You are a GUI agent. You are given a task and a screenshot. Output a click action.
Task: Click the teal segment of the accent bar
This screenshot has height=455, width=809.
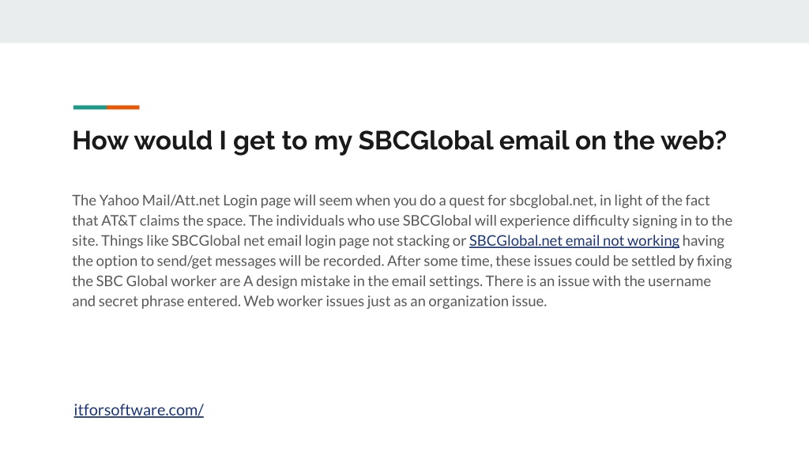(x=90, y=107)
